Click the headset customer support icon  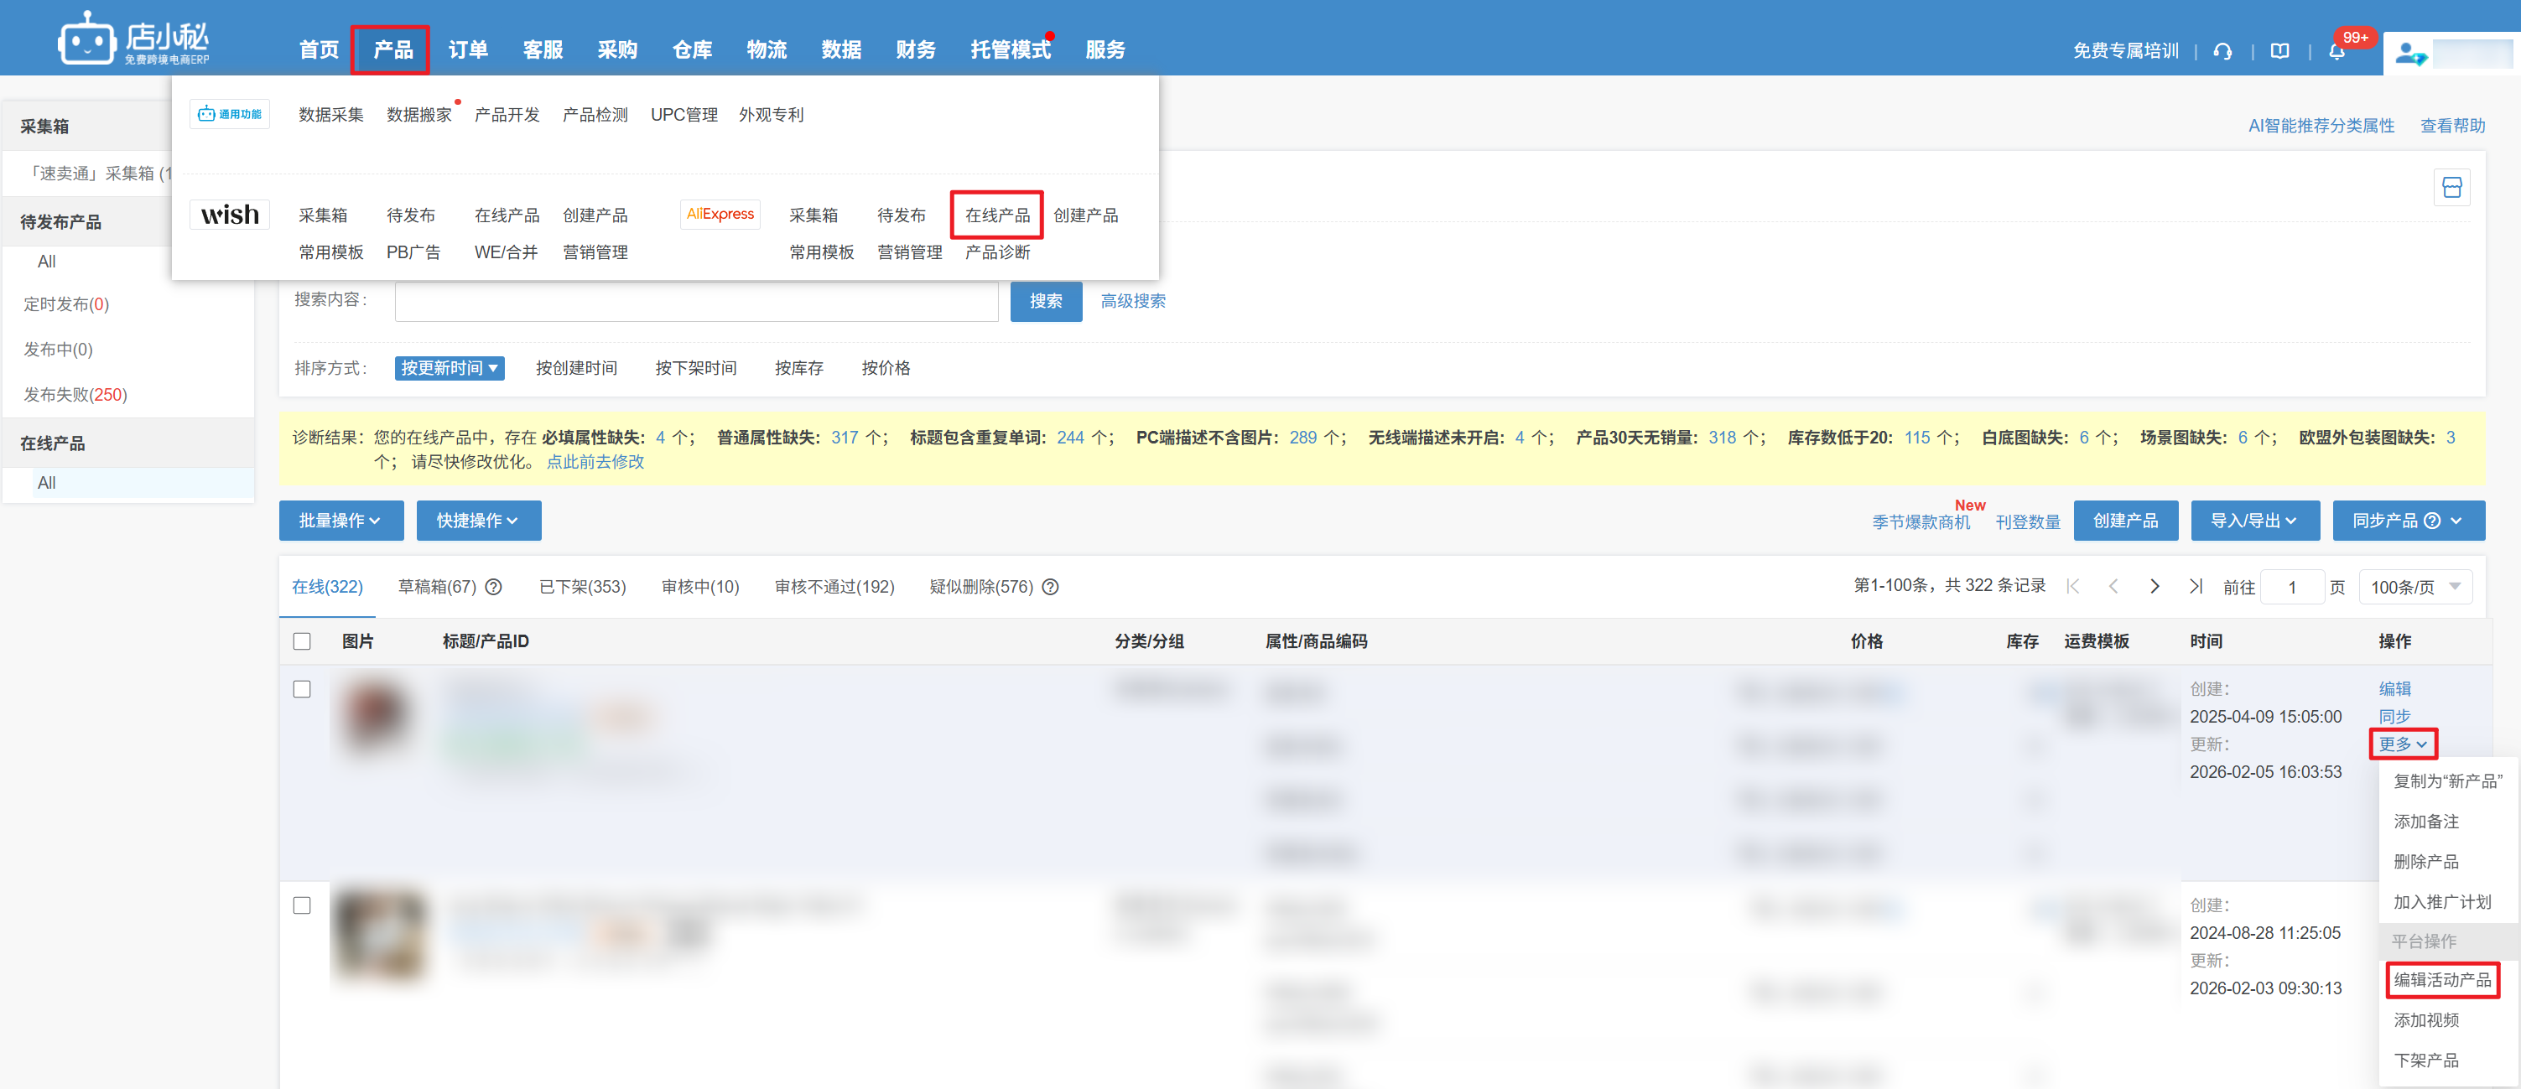point(2222,51)
